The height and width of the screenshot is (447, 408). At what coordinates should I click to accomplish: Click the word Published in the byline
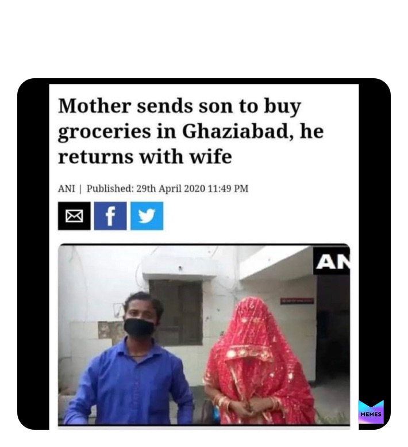pyautogui.click(x=110, y=189)
